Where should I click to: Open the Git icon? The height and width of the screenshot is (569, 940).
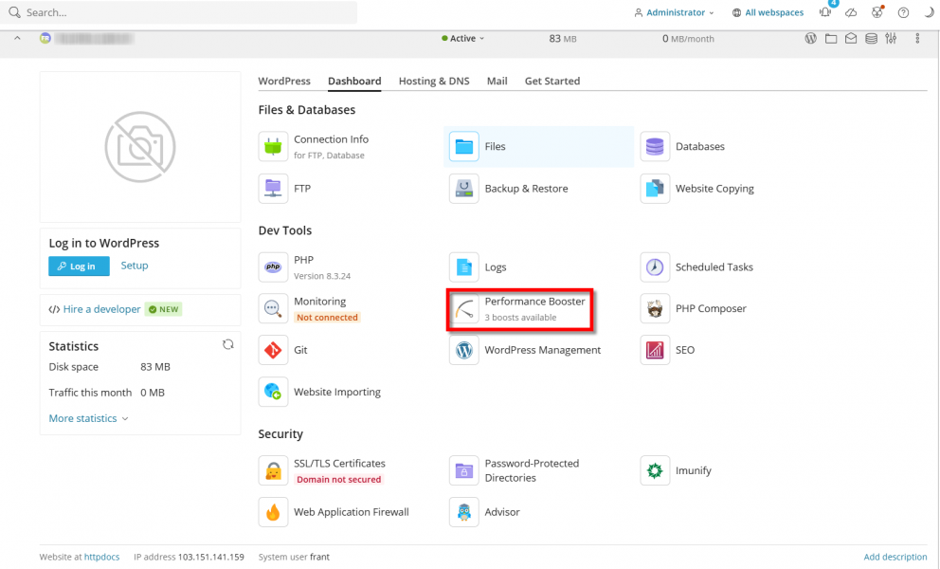pyautogui.click(x=273, y=350)
